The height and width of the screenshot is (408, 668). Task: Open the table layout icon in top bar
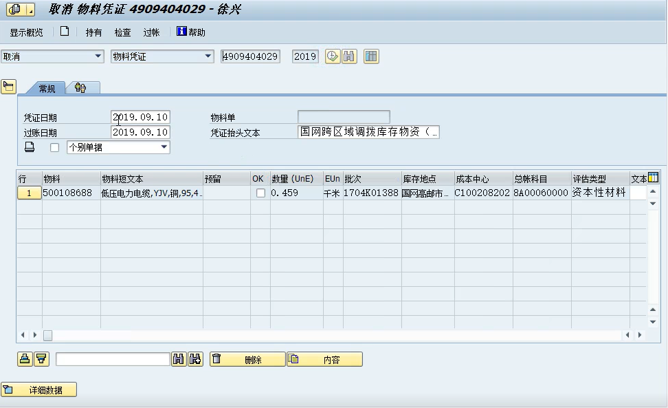(x=371, y=56)
